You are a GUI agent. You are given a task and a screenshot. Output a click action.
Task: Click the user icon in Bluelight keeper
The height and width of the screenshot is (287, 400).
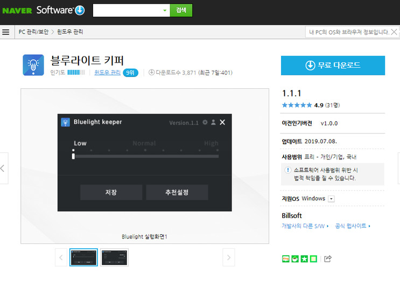(213, 122)
